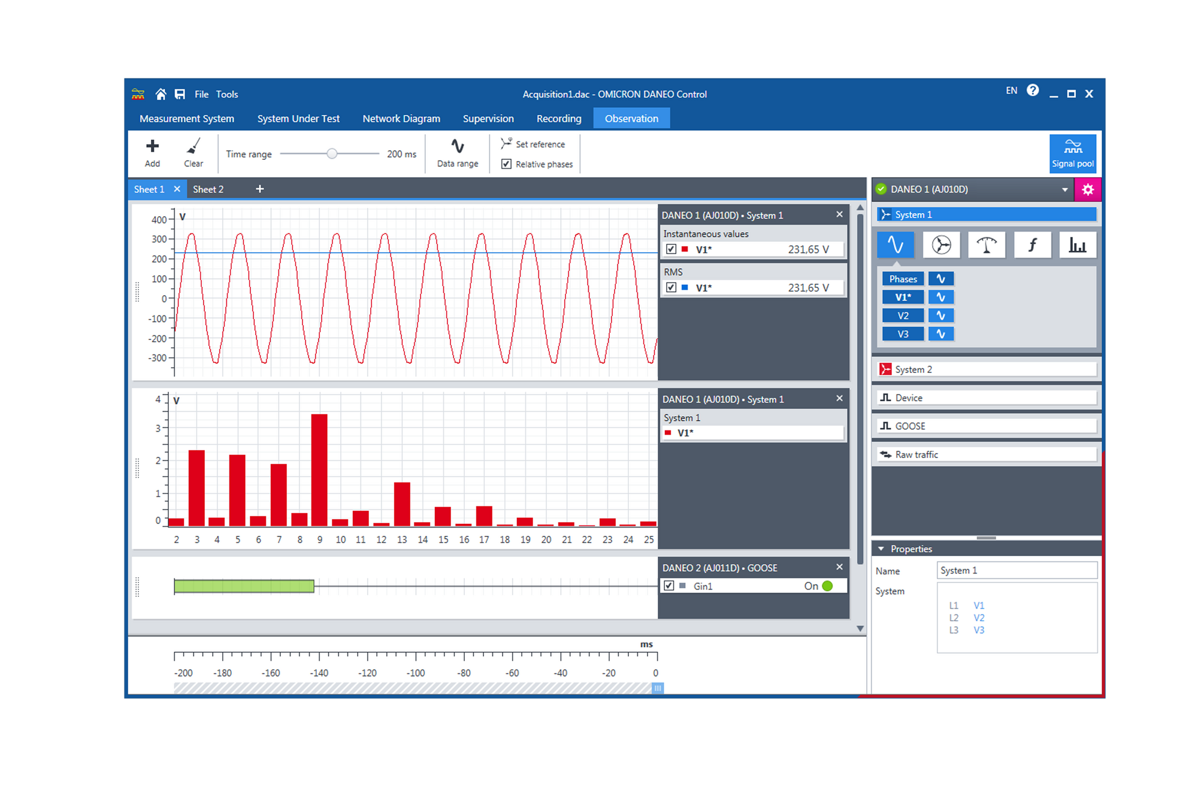Collapse the Properties section

coord(881,549)
